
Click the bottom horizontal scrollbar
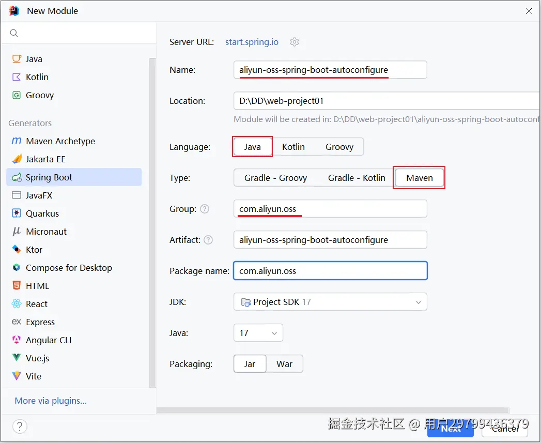pos(333,410)
